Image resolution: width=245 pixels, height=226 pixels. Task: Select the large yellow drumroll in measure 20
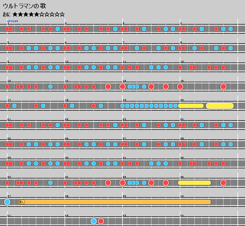pos(220,106)
